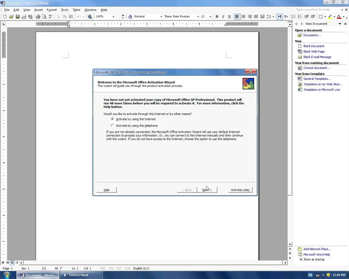
Task: Click the Save floppy disk icon
Action: coord(17,17)
